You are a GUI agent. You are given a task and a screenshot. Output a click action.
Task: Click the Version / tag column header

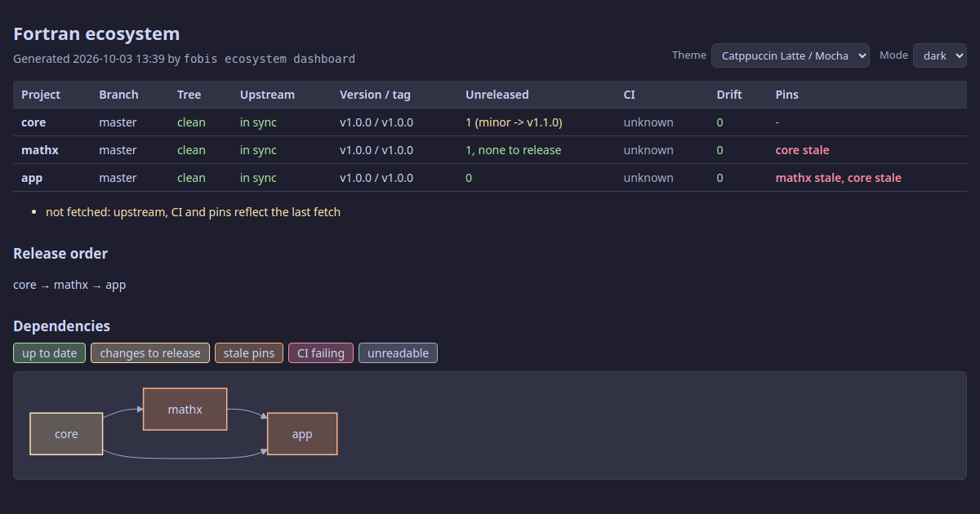pyautogui.click(x=375, y=95)
